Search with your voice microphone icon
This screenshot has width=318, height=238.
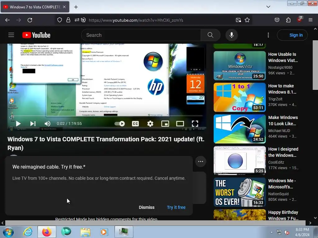point(232,35)
